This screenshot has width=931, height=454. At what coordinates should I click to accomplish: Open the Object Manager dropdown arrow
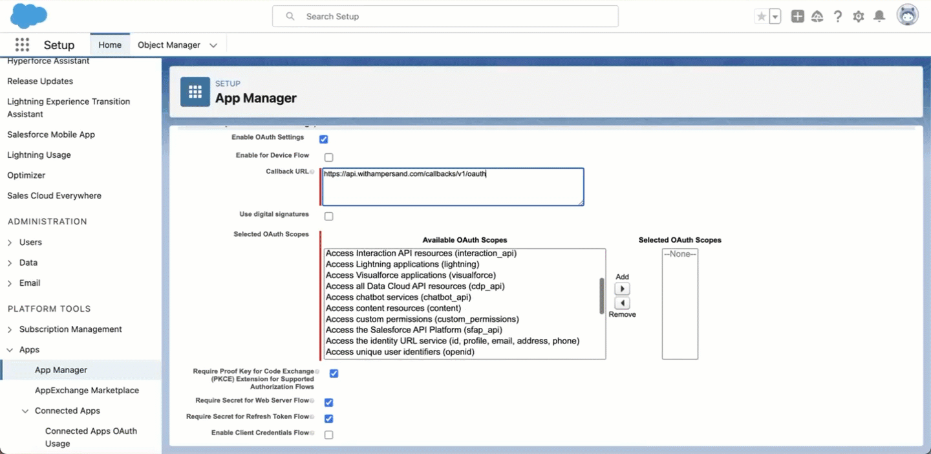(213, 45)
